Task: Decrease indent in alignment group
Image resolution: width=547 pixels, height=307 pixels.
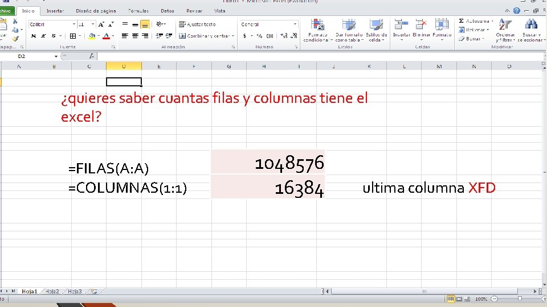Action: click(x=159, y=36)
